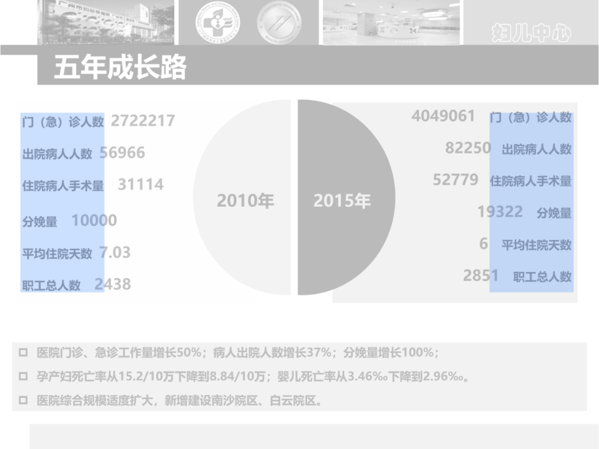Screen dimensions: 599x449
Task: Click the 职工总人数 label beside 2851
Action: click(542, 277)
